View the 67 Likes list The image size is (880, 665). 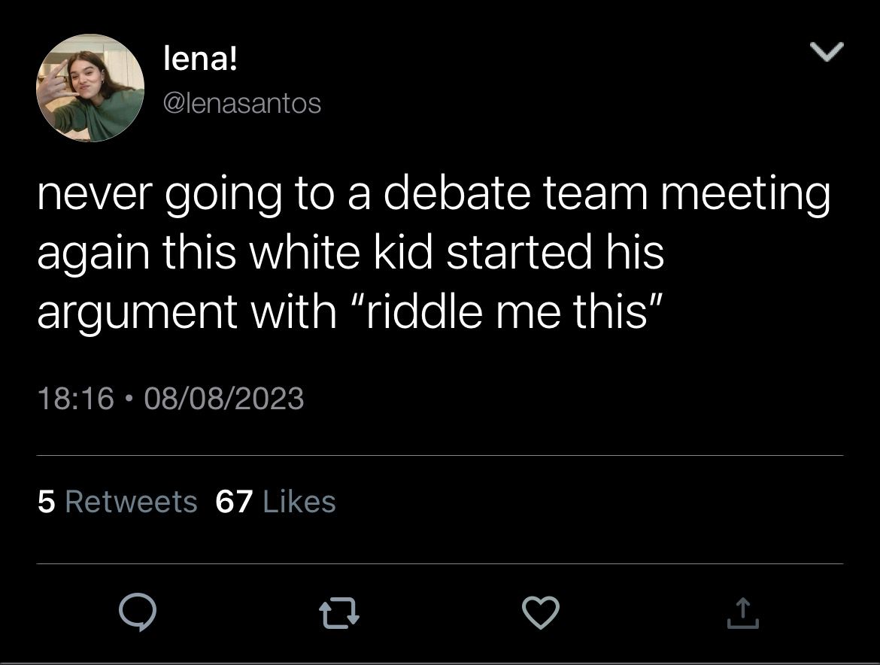(x=275, y=501)
